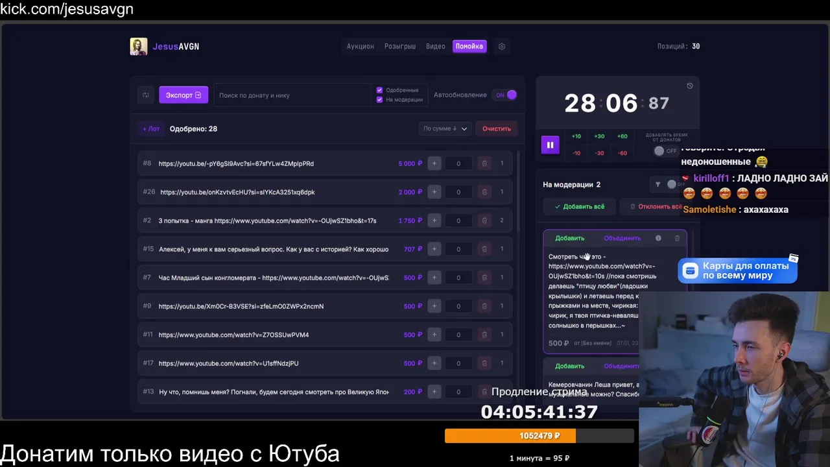Click Добавить всё button

pos(579,206)
